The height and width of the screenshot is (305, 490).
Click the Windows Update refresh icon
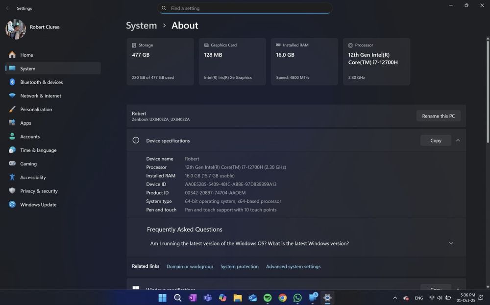[x=12, y=205]
